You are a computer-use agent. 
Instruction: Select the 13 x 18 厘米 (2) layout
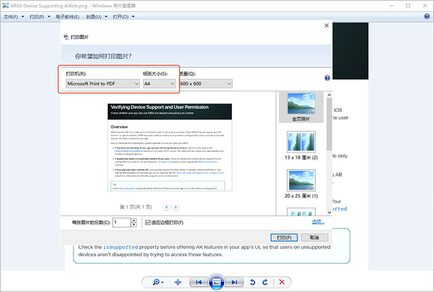(301, 145)
